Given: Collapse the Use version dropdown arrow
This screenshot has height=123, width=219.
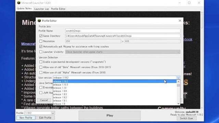Looking at the screenshot, I should point(178,78).
